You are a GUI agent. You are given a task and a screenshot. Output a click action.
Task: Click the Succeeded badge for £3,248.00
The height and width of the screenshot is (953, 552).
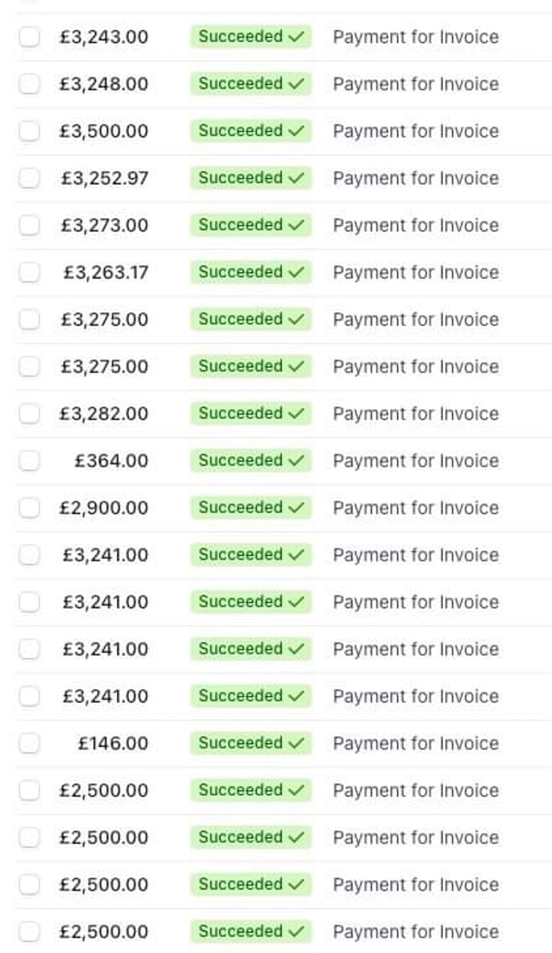[251, 84]
